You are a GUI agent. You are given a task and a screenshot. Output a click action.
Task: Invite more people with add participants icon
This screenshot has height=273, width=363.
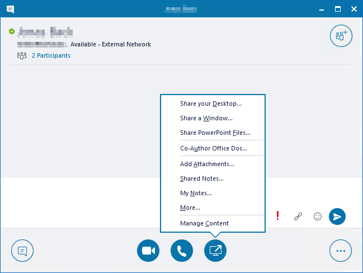click(x=341, y=36)
